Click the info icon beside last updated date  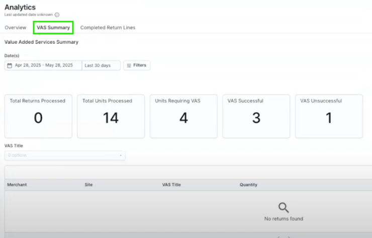(57, 15)
